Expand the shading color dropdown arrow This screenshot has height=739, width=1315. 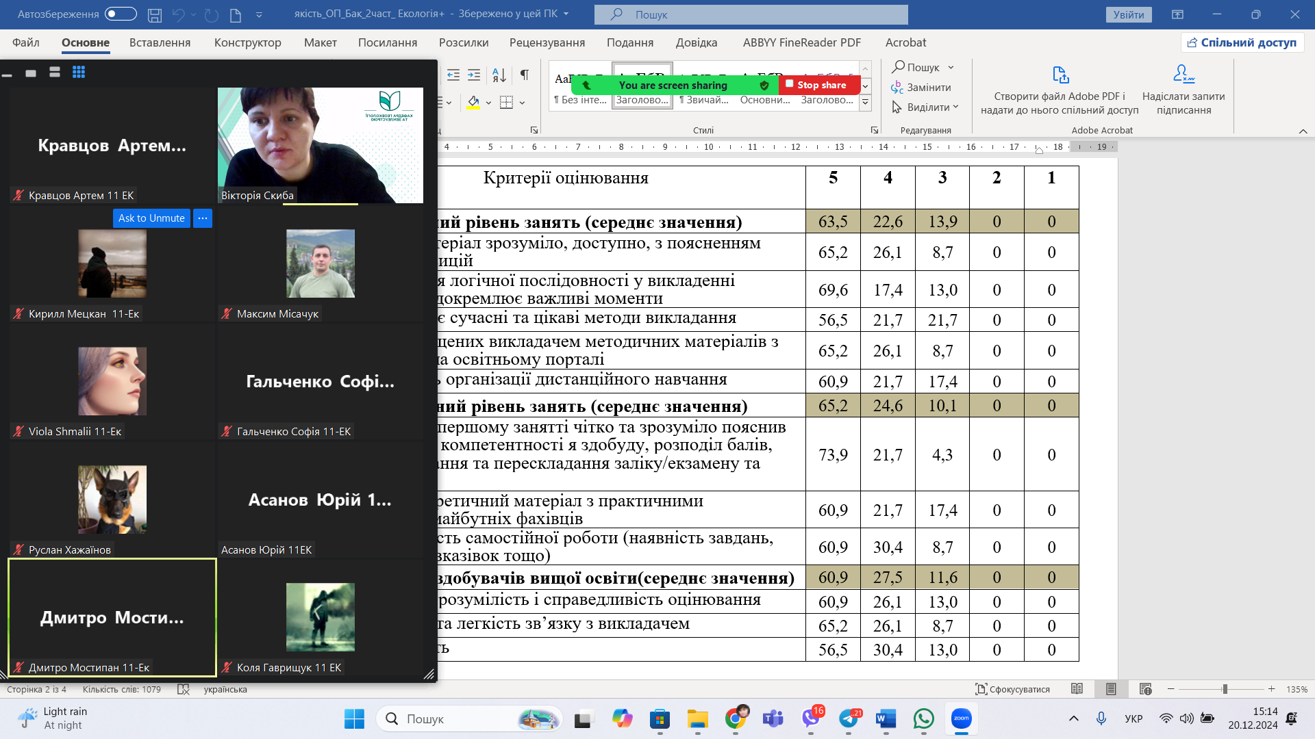point(488,103)
